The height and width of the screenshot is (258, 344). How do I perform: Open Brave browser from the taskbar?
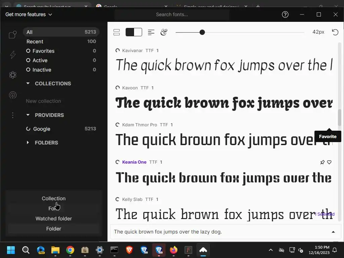(x=129, y=250)
